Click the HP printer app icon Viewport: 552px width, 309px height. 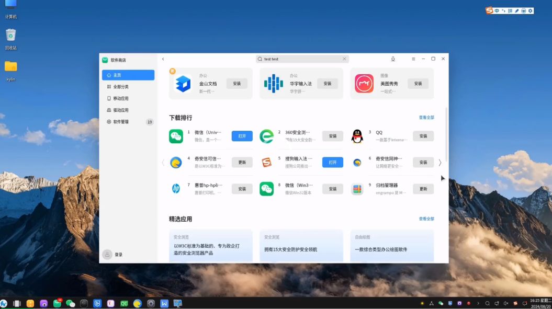[x=176, y=189]
